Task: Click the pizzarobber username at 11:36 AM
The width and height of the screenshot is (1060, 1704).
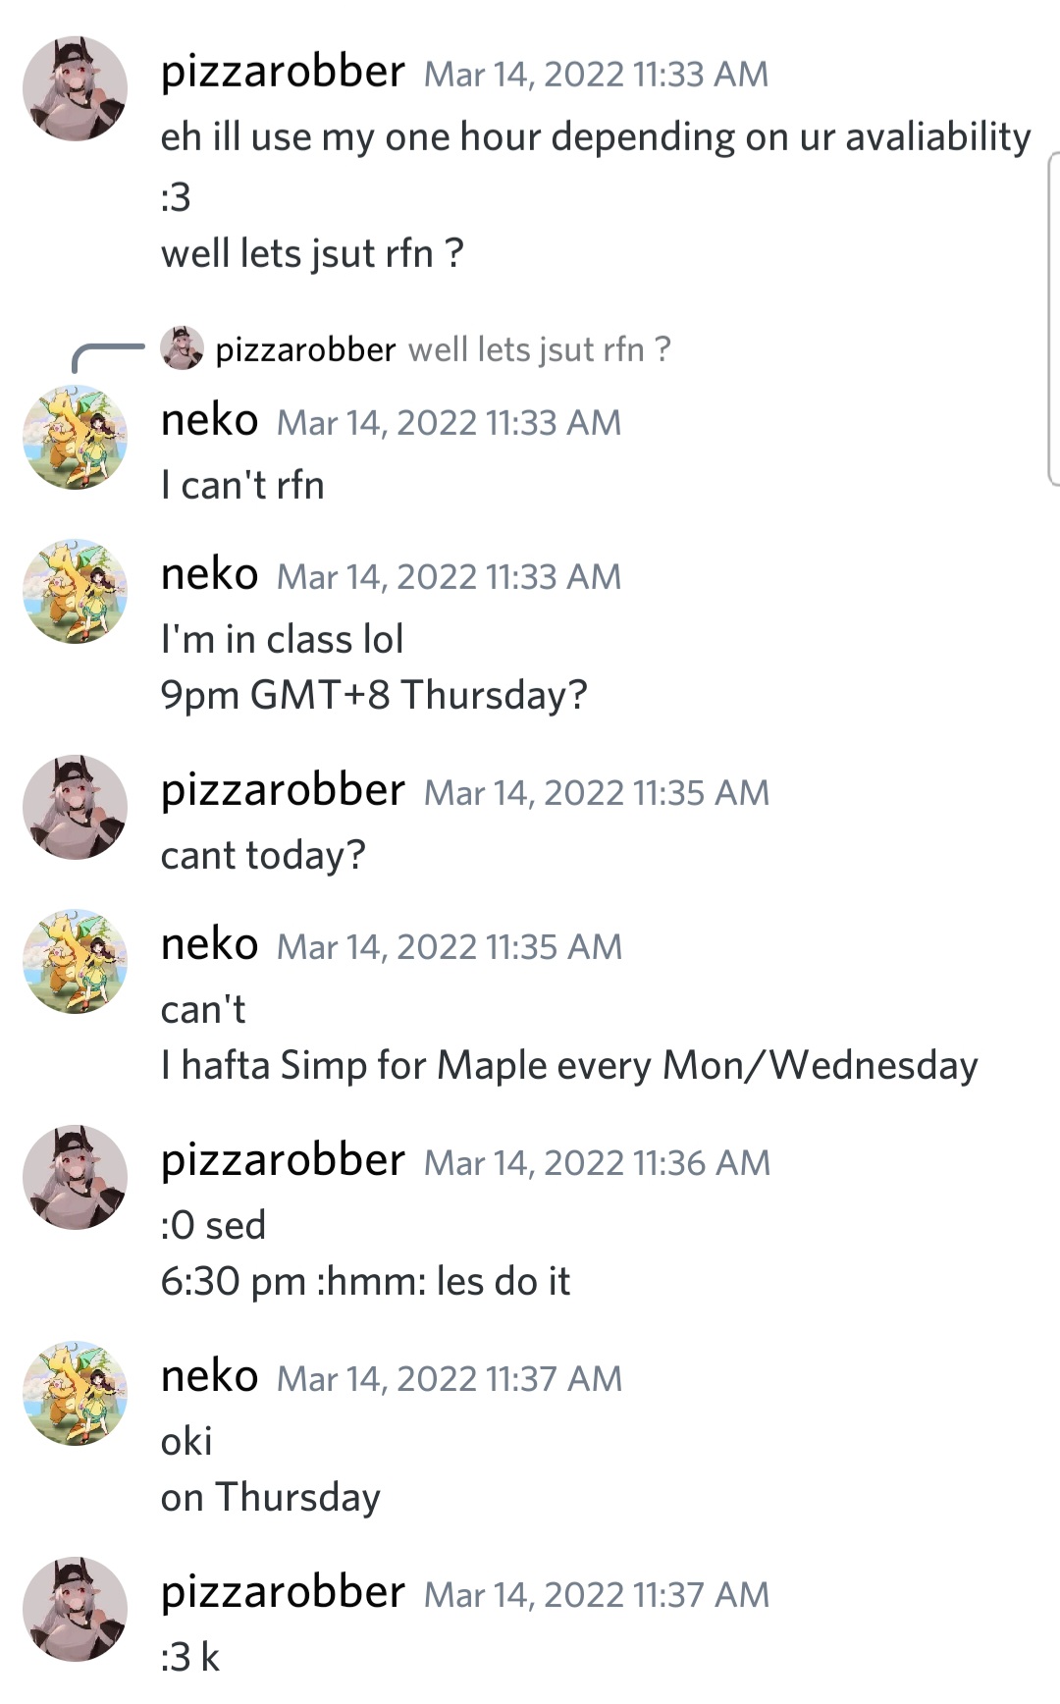Action: (x=283, y=1161)
